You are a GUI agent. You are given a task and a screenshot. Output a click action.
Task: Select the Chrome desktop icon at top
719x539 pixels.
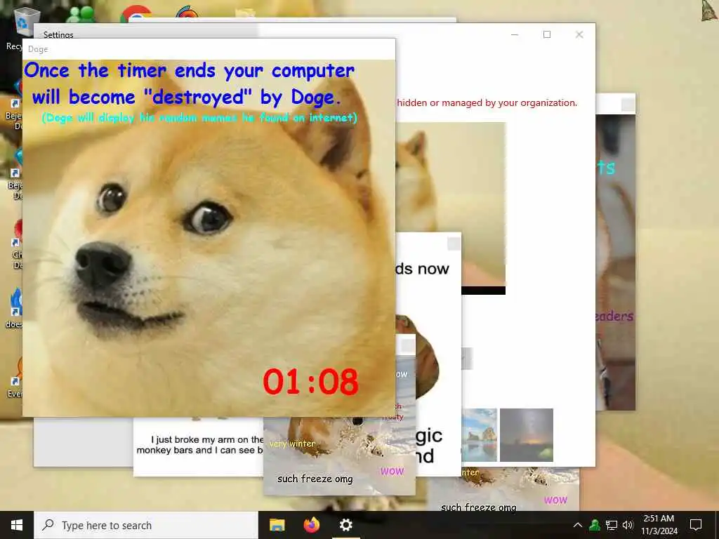point(136,14)
